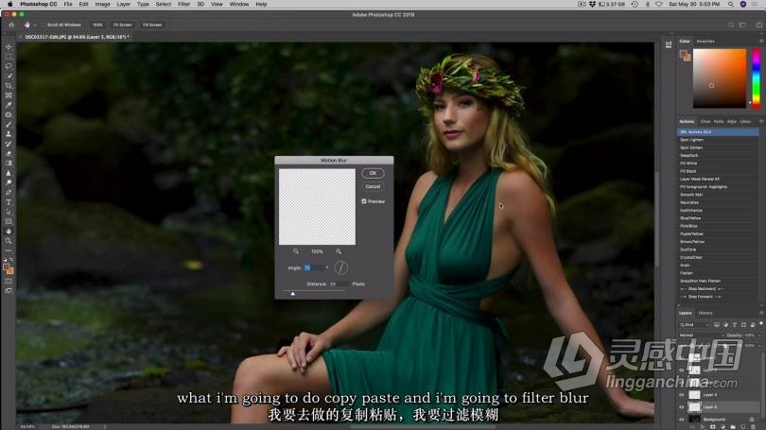Select the History Brush tool

point(9,144)
